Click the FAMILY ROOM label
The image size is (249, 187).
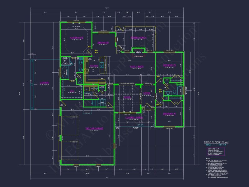(137, 66)
